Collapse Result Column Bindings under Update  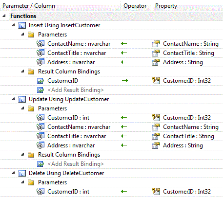[22, 155]
